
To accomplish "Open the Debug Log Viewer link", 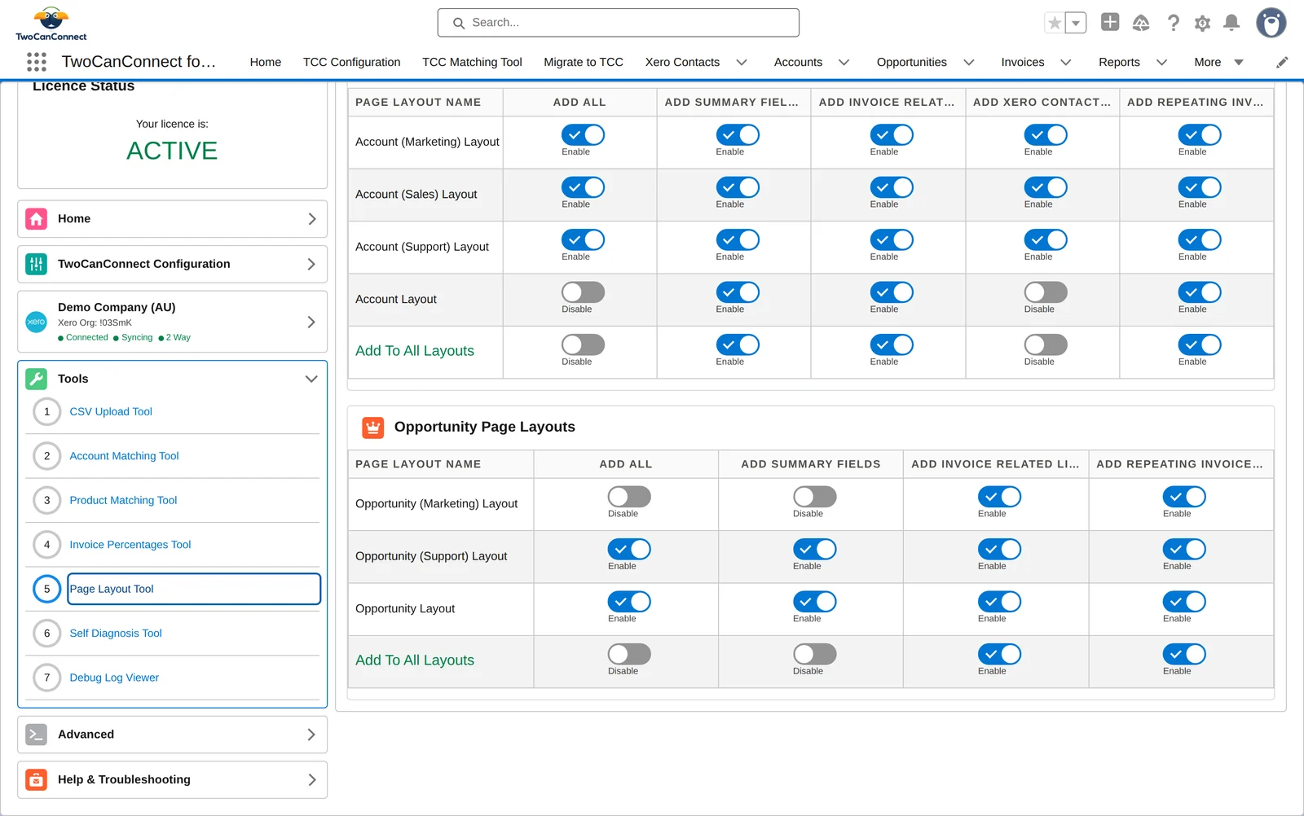I will (114, 678).
